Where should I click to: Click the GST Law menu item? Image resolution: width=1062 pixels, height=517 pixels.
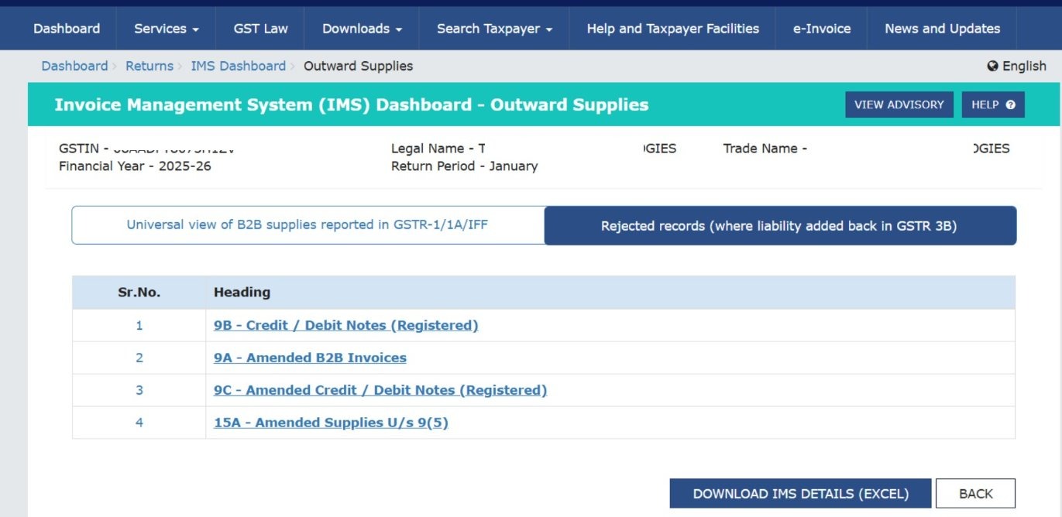(x=260, y=28)
